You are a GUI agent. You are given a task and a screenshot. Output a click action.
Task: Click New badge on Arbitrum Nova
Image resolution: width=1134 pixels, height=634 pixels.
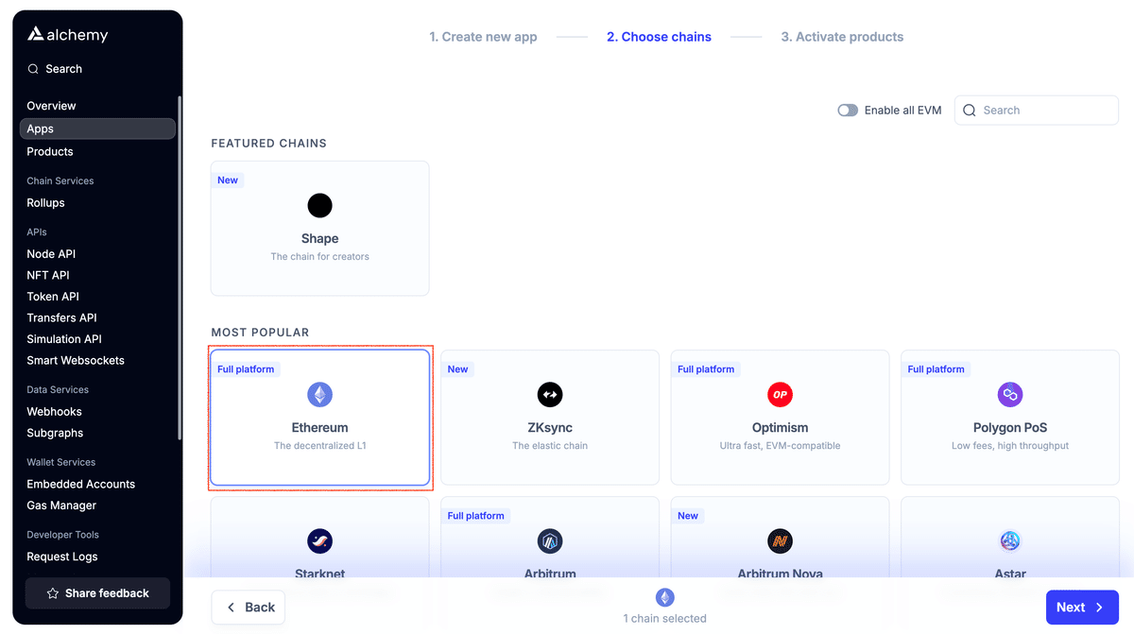coord(688,516)
